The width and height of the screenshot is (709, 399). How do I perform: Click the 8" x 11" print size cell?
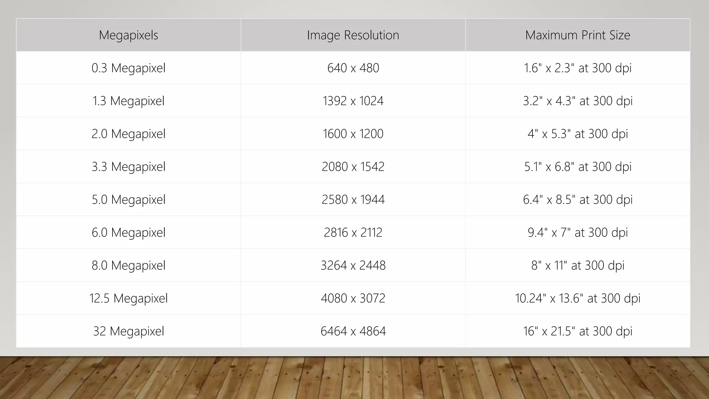tap(577, 265)
